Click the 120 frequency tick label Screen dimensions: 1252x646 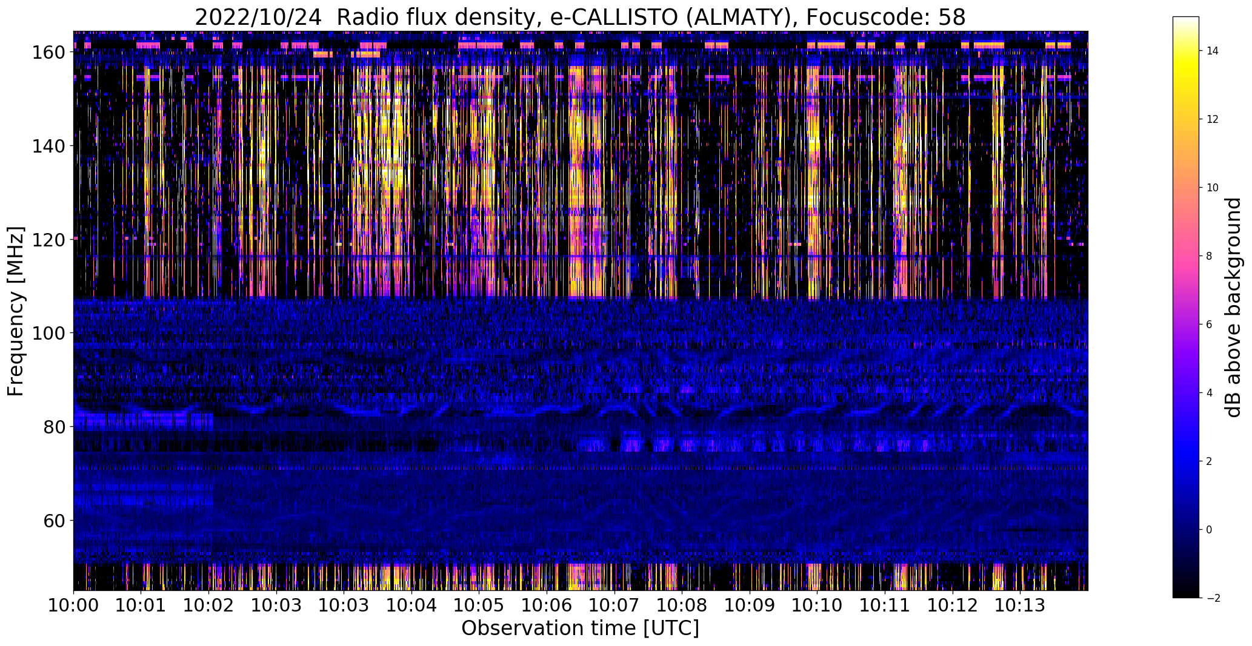coord(48,239)
